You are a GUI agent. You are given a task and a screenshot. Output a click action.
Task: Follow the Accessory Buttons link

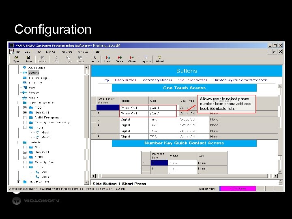pyautogui.click(x=157, y=80)
